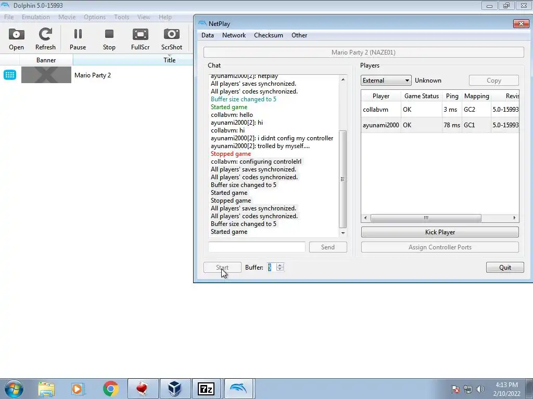Open the Options menu in Dolphin
The height and width of the screenshot is (399, 533).
pyautogui.click(x=95, y=17)
